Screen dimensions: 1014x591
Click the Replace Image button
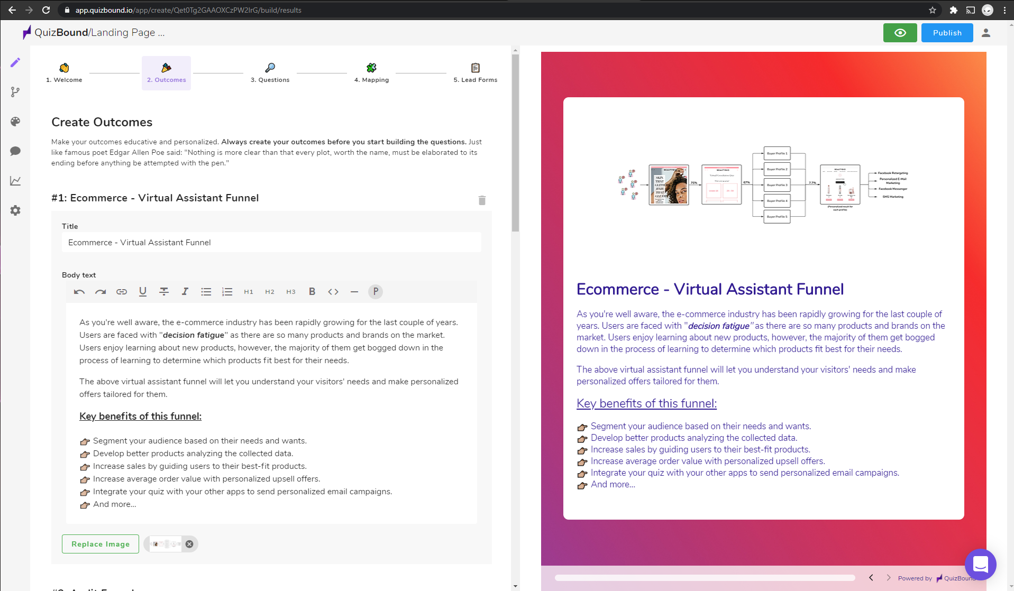101,544
